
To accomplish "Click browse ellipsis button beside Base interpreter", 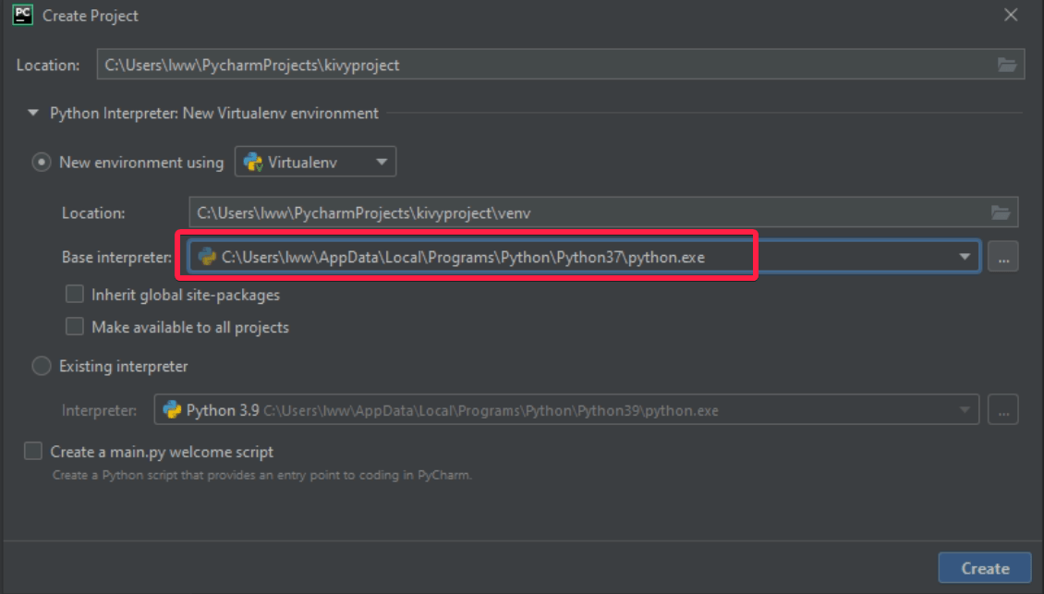I will point(1003,257).
